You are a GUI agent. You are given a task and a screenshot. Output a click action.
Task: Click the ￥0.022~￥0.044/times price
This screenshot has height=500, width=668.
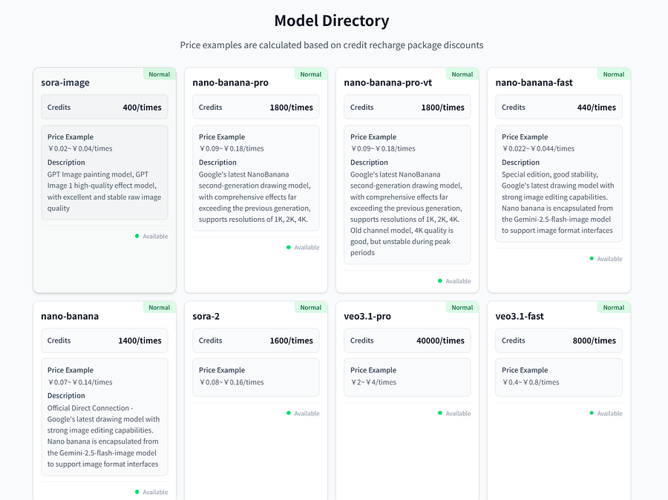coord(538,148)
